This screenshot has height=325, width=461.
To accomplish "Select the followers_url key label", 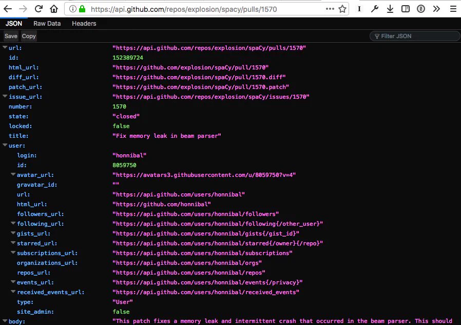I will (40, 214).
